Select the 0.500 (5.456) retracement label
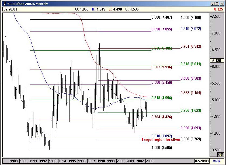226x165 pixels. 162,82
